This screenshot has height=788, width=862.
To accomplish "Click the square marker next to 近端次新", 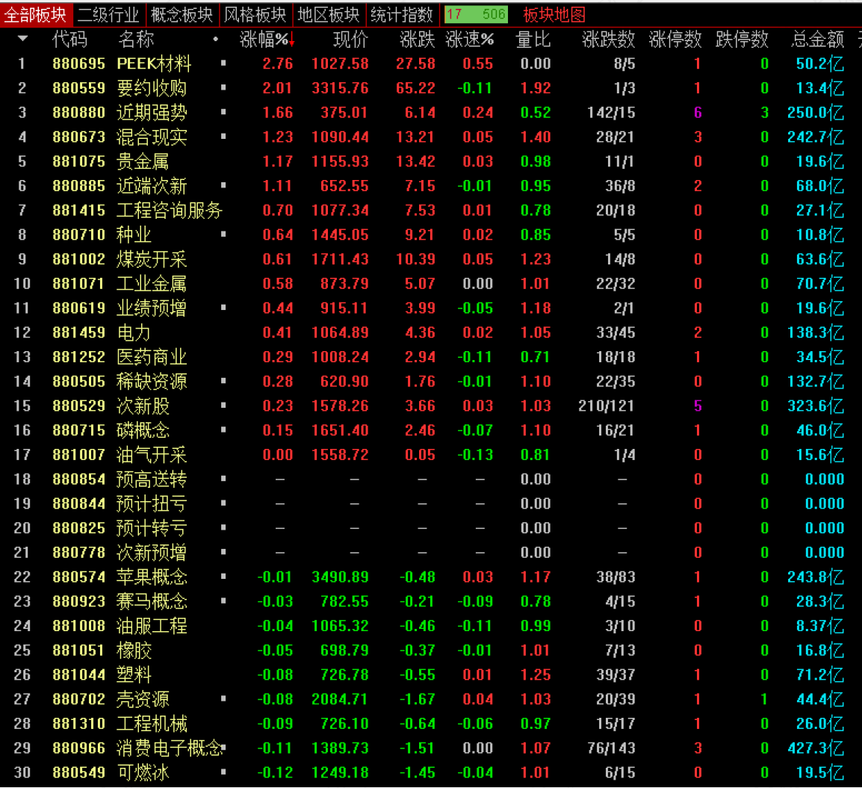I will [223, 185].
